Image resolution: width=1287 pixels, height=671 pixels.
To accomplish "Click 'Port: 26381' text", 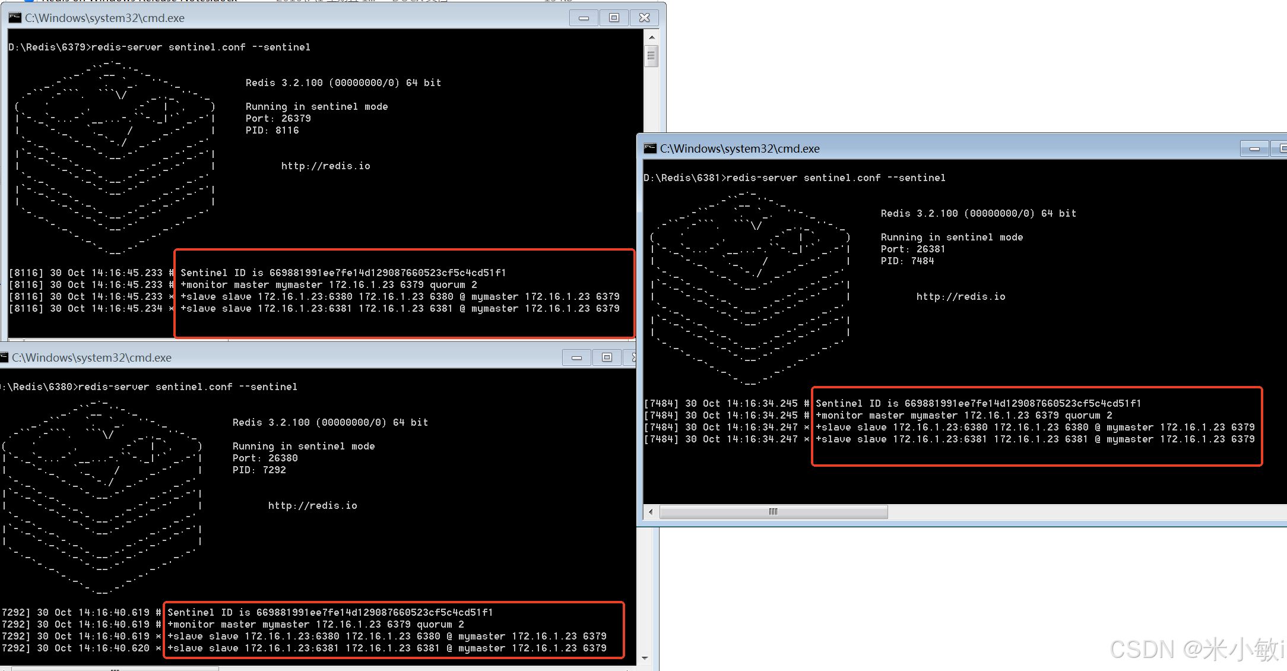I will tap(913, 249).
